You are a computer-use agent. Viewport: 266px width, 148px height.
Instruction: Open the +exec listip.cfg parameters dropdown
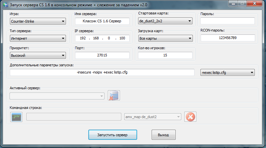point(228,73)
